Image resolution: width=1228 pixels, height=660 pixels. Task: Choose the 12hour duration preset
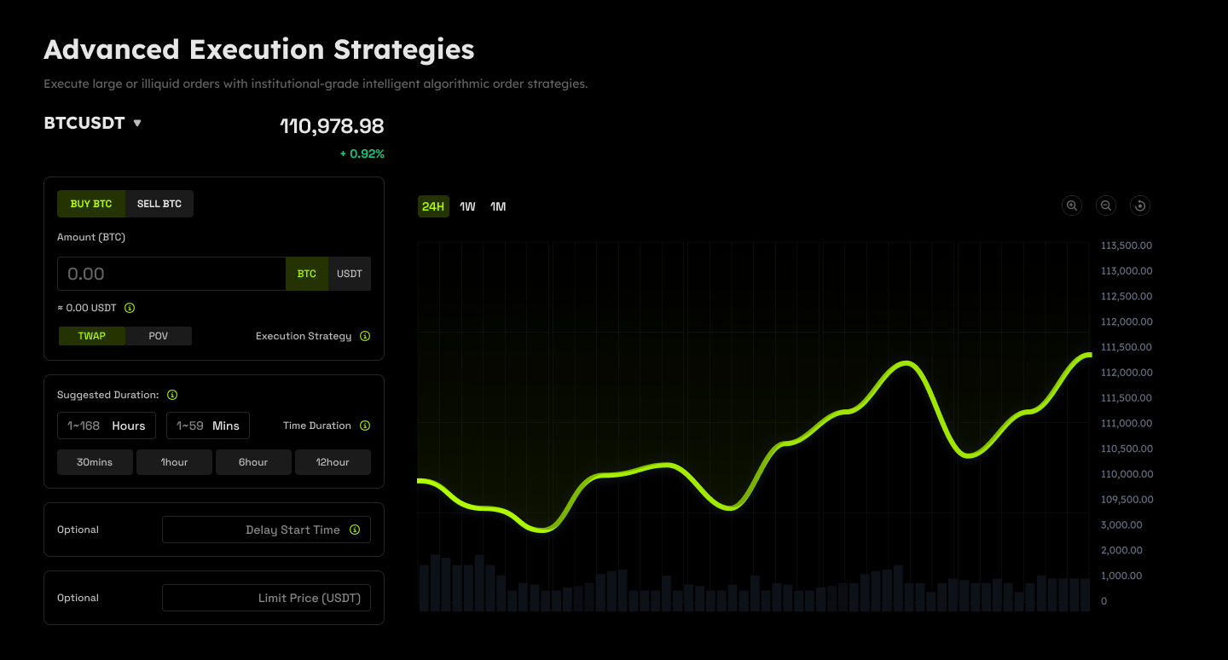[x=333, y=462]
